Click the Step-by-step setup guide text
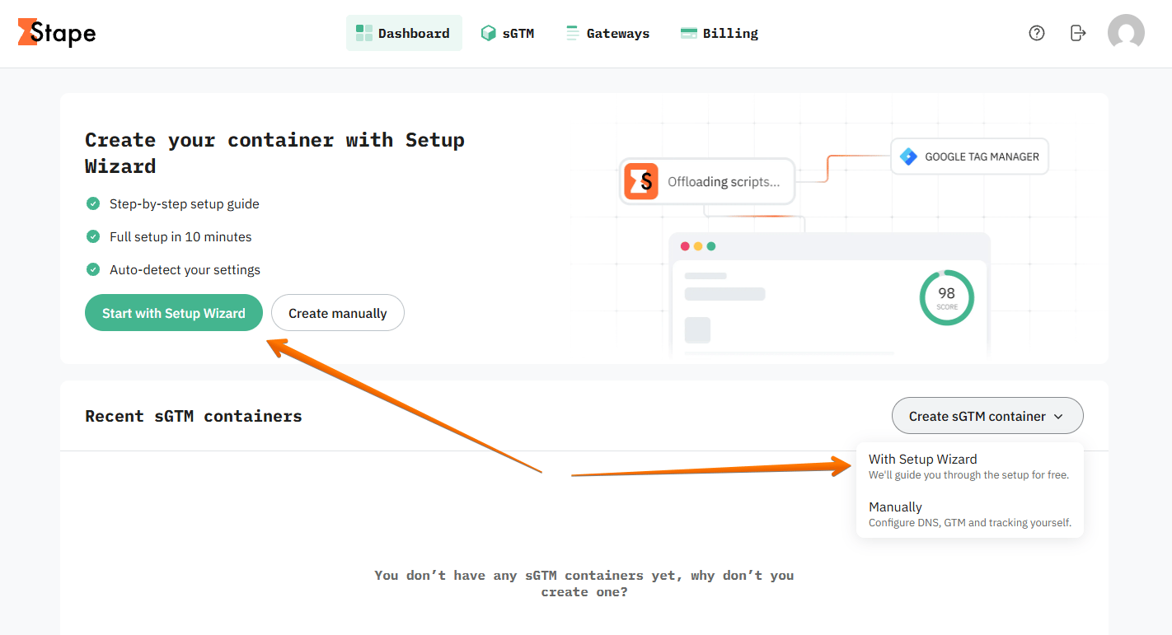 185,203
